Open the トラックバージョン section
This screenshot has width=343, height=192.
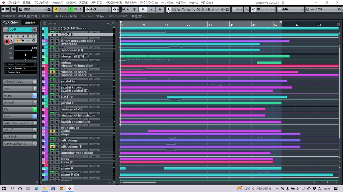point(20,82)
